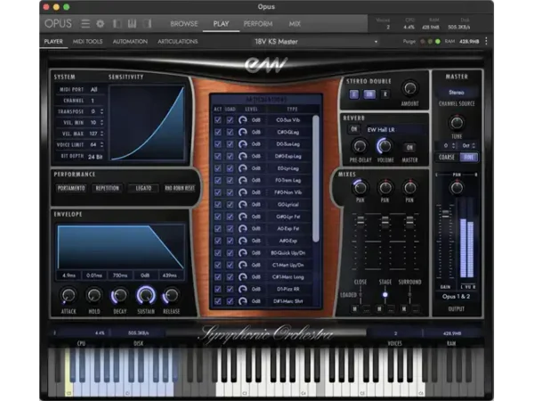Image resolution: width=534 pixels, height=401 pixels.
Task: Switch to the Browse page
Action: tap(184, 23)
